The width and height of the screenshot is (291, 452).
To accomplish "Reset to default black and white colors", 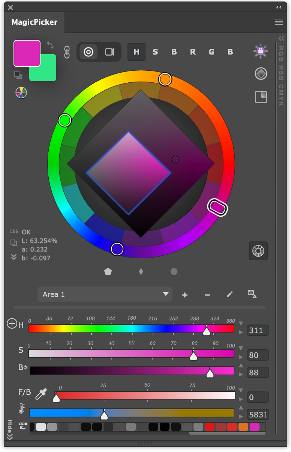I will (18, 75).
